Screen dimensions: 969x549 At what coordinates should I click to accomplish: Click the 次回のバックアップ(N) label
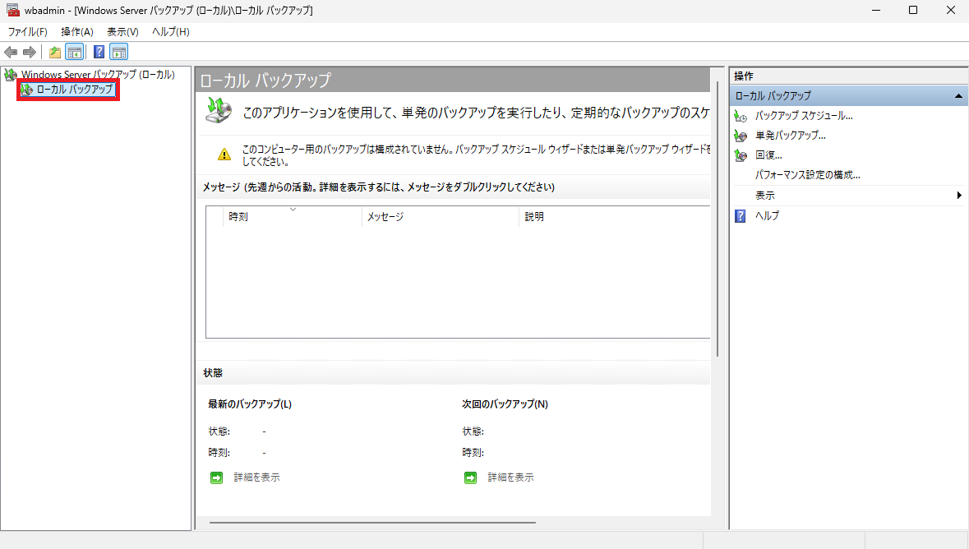point(505,404)
